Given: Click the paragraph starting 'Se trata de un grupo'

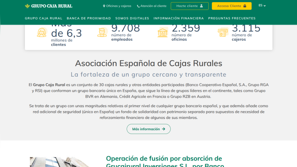Looking at the screenshot, I should (x=149, y=112).
